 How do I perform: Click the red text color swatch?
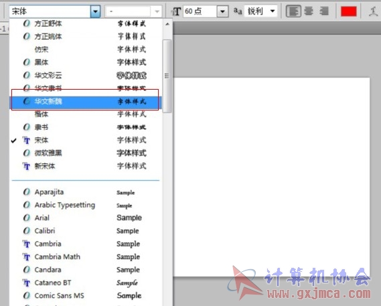[x=349, y=11]
